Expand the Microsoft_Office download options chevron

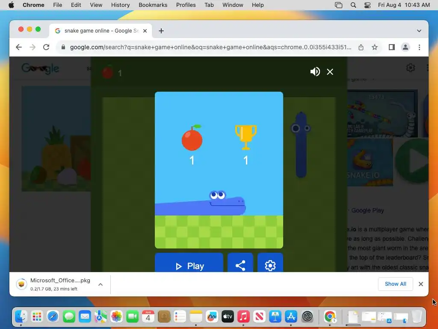[101, 284]
